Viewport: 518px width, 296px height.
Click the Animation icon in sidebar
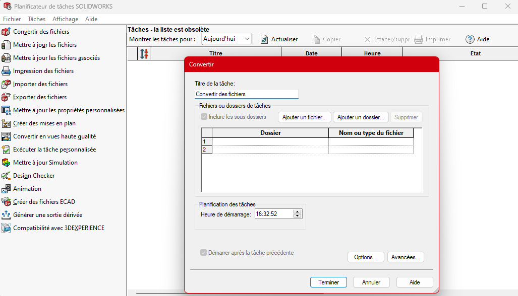coord(6,189)
